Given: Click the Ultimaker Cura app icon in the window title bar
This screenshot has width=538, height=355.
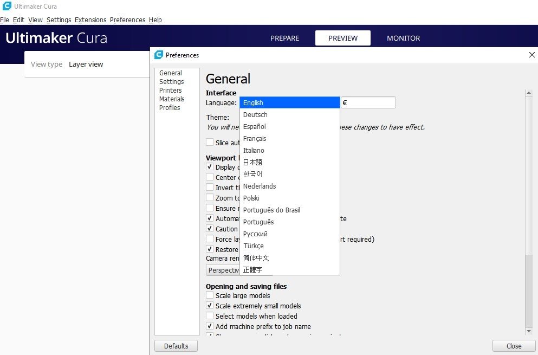Looking at the screenshot, I should pos(7,6).
